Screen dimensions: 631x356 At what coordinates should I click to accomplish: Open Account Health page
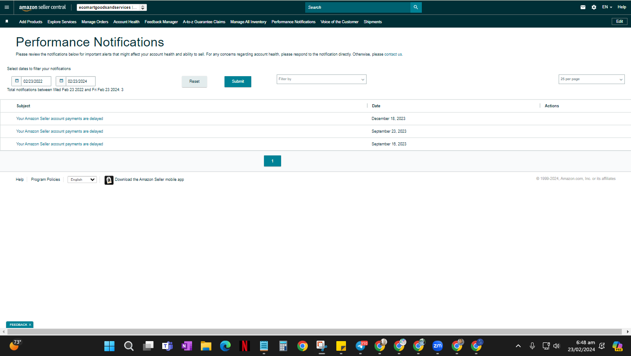[x=126, y=22]
